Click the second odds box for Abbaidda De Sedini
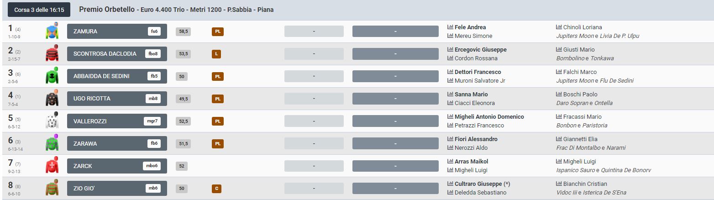 (395, 76)
